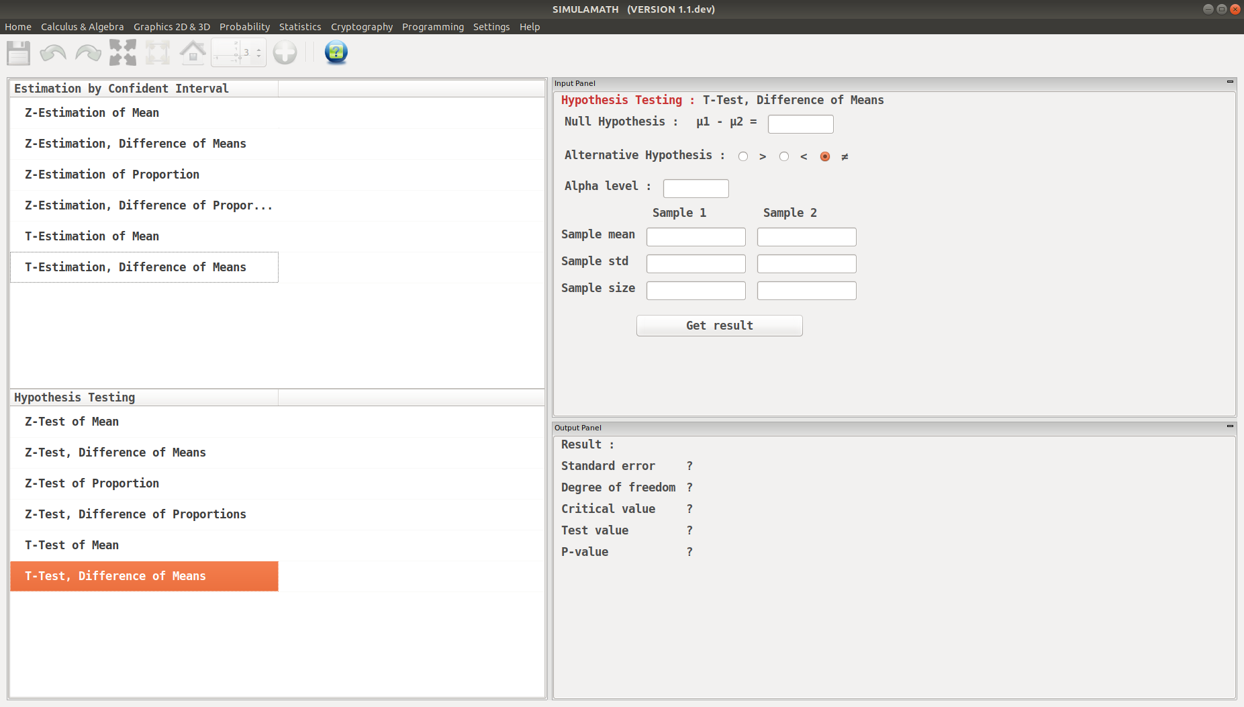
Task: Click the Get result button
Action: point(719,326)
